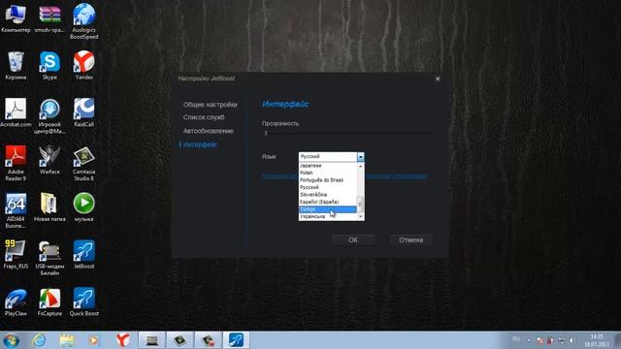Open the media player taskbar icon
Screen dimensions: 621x349
point(94,340)
